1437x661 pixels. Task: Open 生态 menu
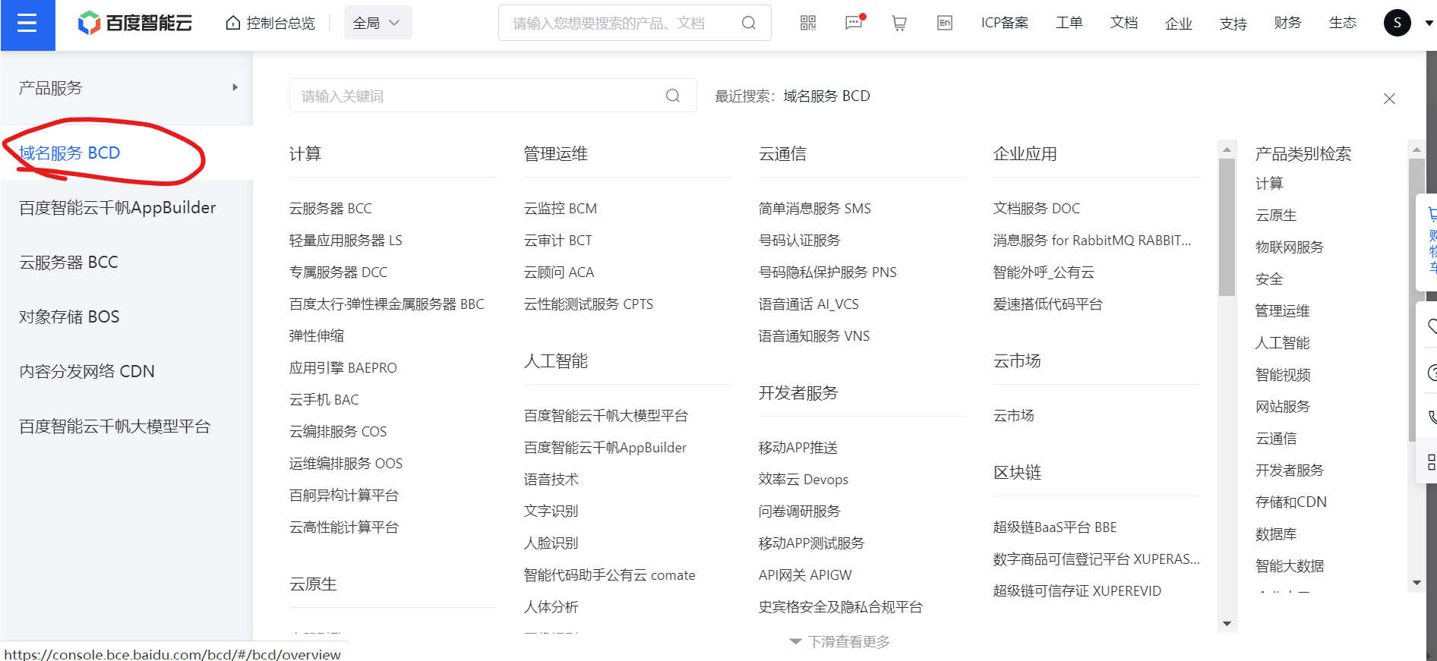[1343, 24]
